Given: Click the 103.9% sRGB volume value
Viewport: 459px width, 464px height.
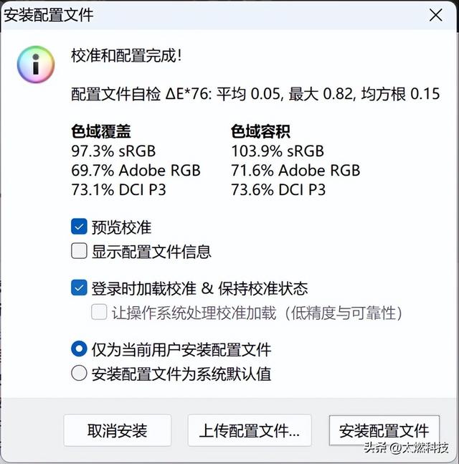Looking at the screenshot, I should pyautogui.click(x=277, y=151).
